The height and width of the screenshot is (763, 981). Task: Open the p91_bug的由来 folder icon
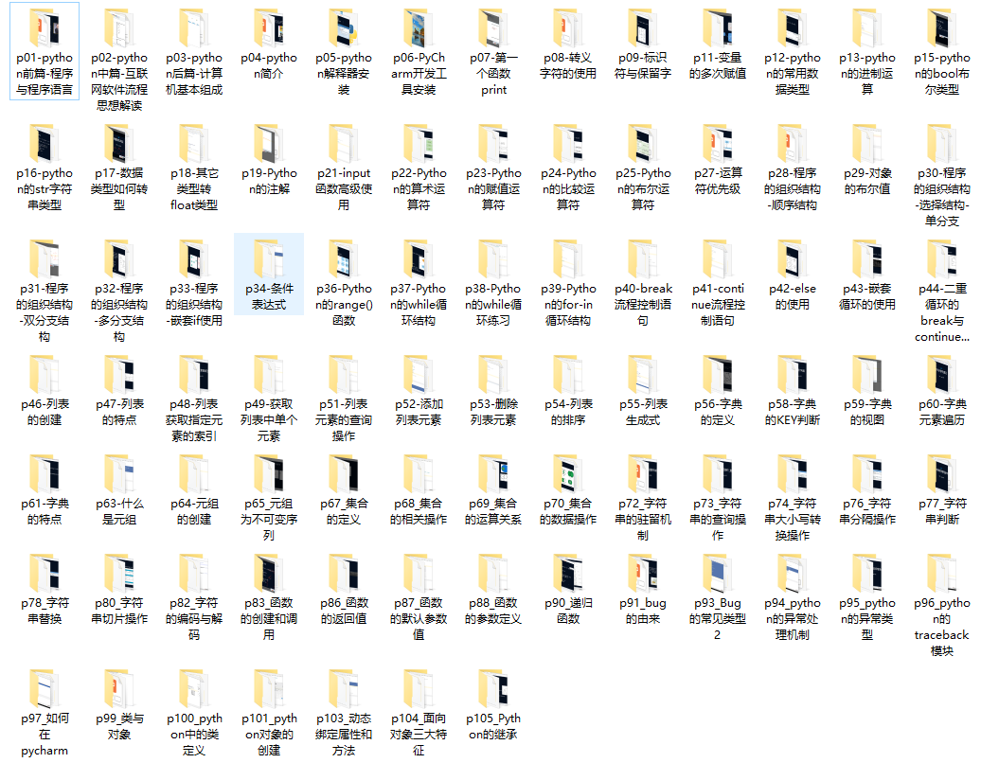[643, 574]
